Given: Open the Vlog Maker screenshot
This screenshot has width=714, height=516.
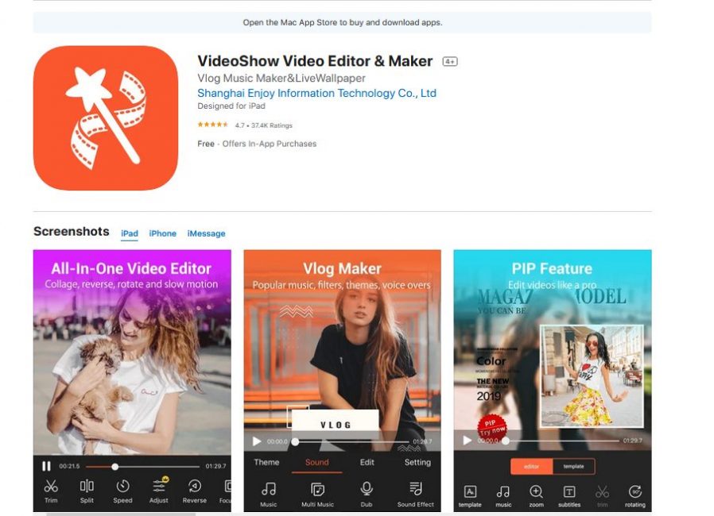Looking at the screenshot, I should [x=343, y=380].
